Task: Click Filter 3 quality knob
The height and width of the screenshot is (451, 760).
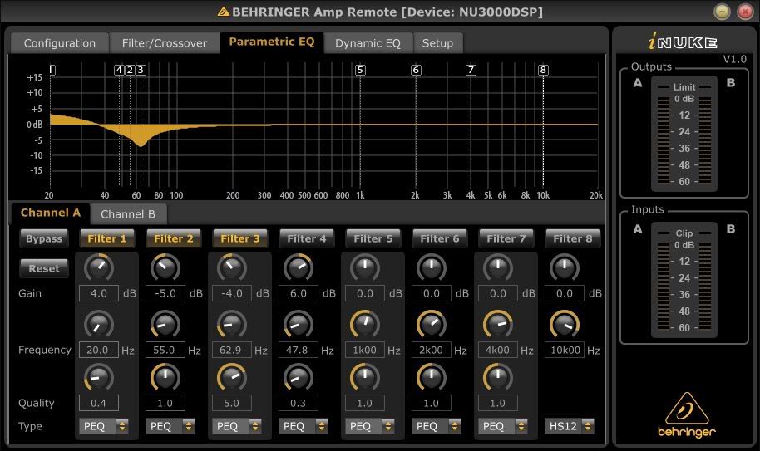Action: pos(232,377)
